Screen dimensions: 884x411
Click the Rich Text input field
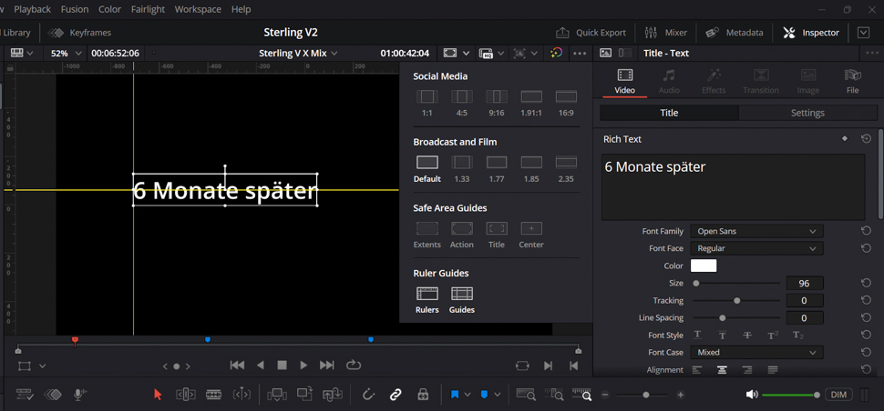[733, 186]
